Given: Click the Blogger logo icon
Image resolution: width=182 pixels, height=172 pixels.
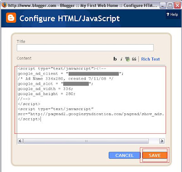Looking at the screenshot, I should click(11, 18).
